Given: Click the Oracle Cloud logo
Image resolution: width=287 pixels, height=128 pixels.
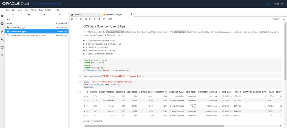Looking at the screenshot, I should 16,4.
